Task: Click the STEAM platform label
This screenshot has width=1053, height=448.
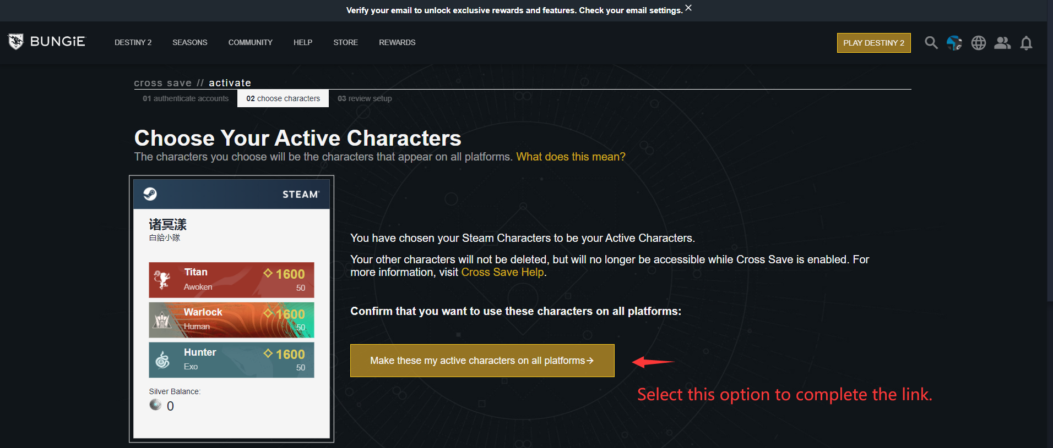Action: [x=301, y=195]
